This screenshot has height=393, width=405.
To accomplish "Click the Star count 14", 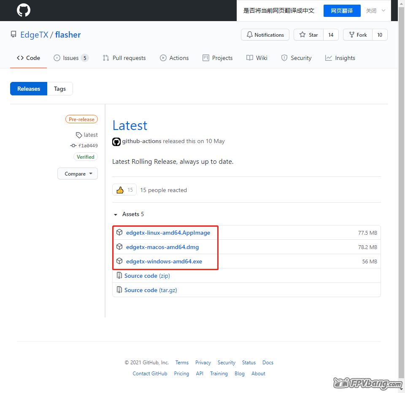I will coord(331,35).
